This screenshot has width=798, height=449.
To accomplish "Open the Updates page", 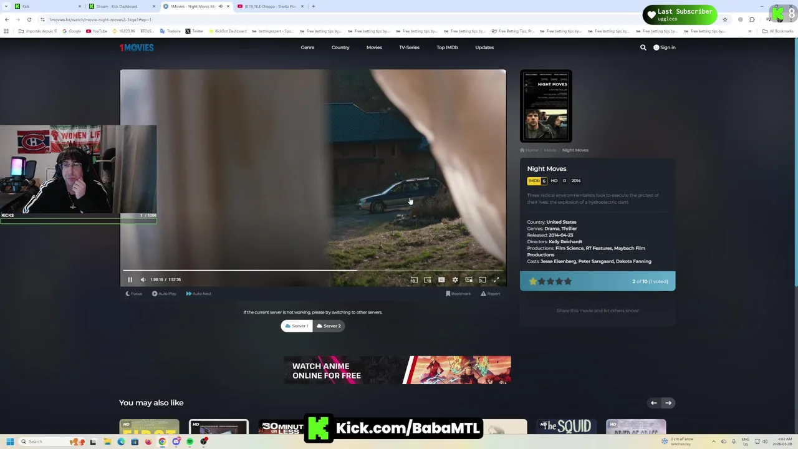I will point(484,47).
